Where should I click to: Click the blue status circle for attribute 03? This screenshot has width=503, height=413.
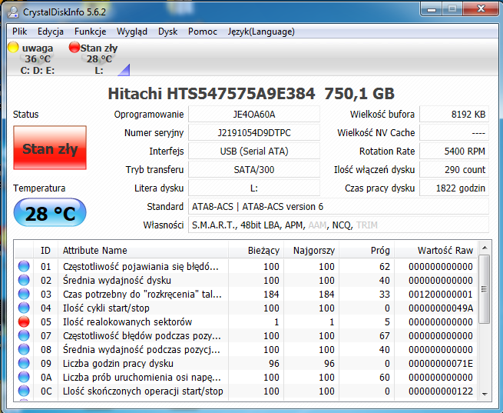(x=24, y=294)
